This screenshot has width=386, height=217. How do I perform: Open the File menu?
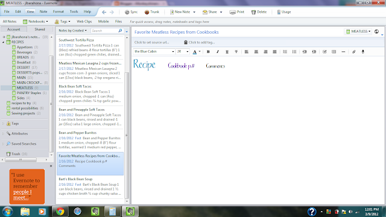tap(7, 11)
